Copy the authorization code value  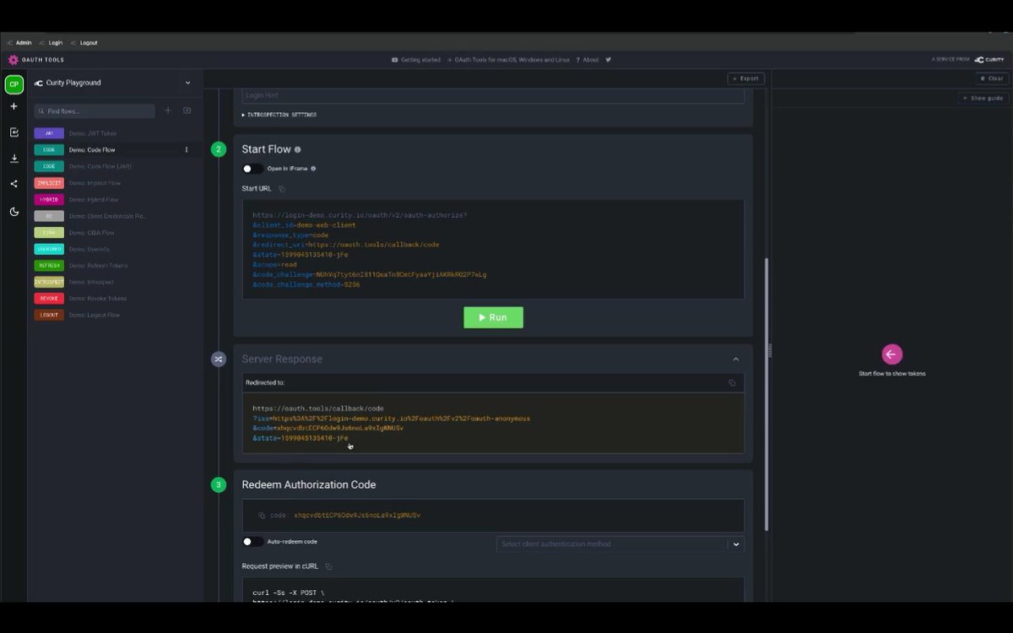click(262, 515)
